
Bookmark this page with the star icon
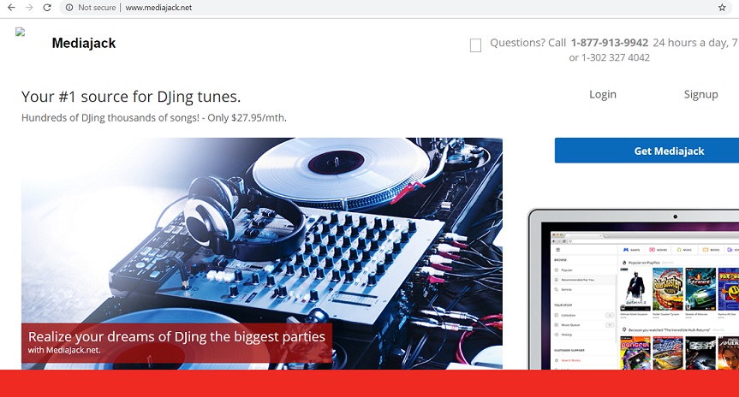pos(722,8)
